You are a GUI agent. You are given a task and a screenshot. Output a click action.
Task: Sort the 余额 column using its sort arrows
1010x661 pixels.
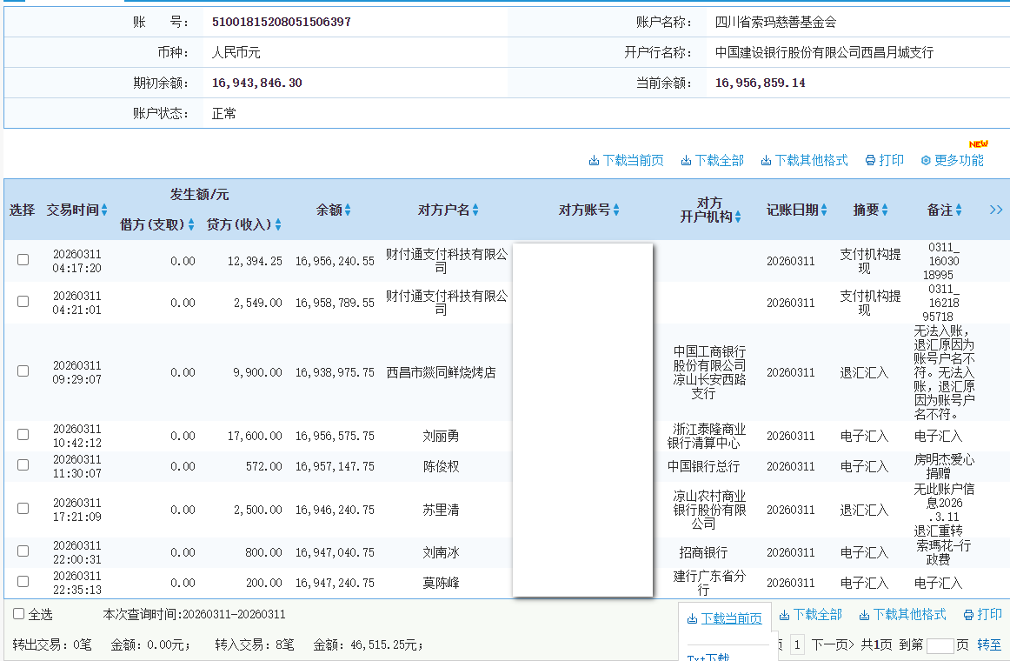click(349, 210)
